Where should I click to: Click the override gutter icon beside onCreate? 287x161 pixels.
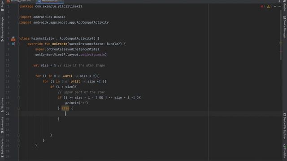pos(13,44)
